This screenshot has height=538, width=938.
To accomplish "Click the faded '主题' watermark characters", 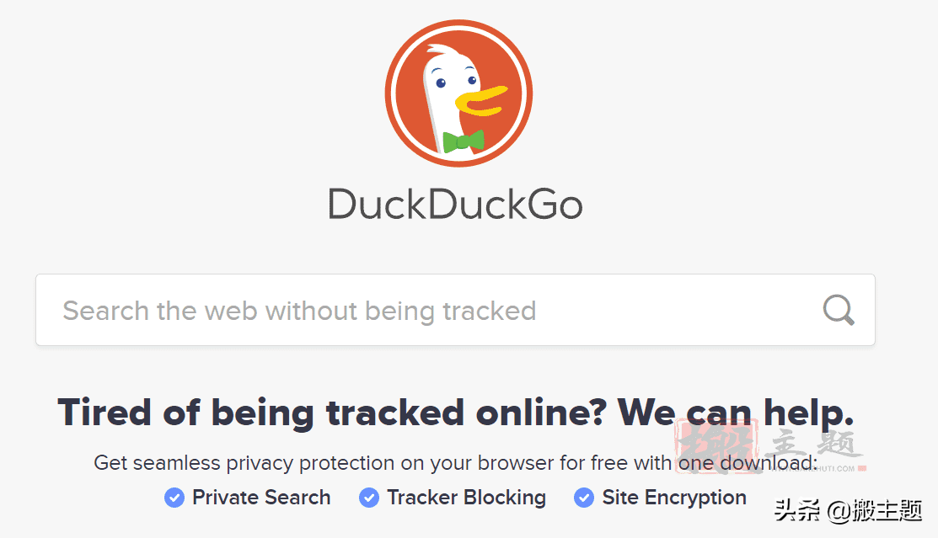I will [817, 445].
